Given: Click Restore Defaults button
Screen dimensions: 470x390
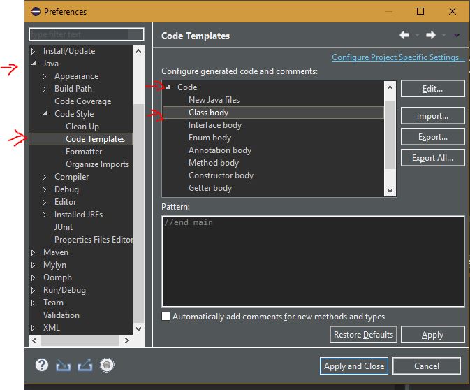Looking at the screenshot, I should coord(363,335).
